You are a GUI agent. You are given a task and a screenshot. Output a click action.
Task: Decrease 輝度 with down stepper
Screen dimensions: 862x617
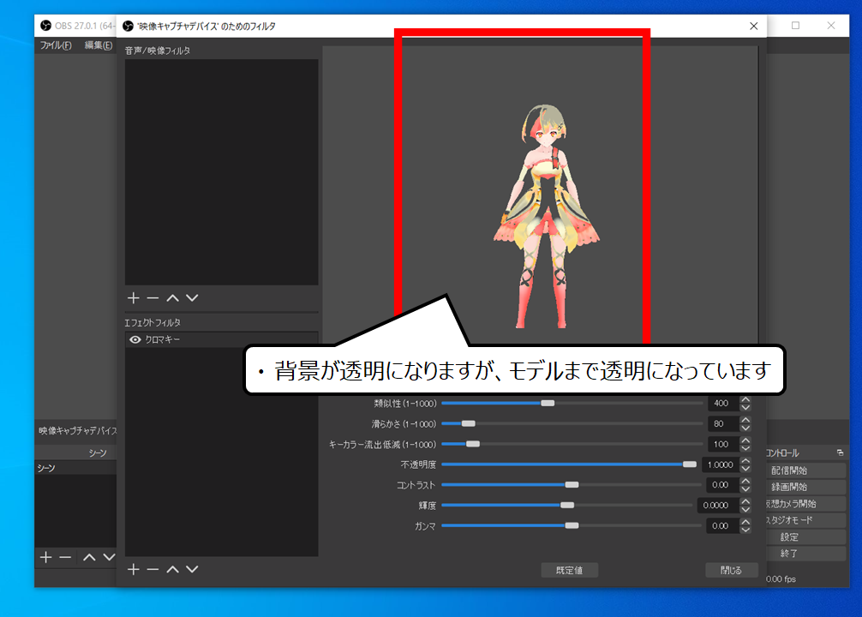[745, 509]
